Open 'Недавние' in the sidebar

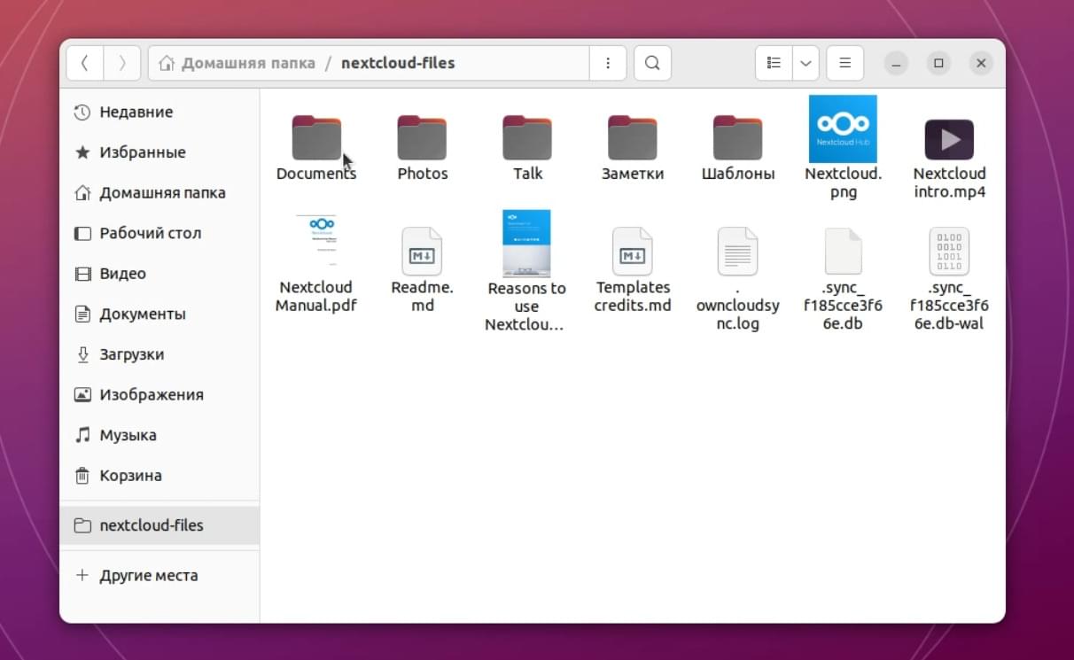160,112
